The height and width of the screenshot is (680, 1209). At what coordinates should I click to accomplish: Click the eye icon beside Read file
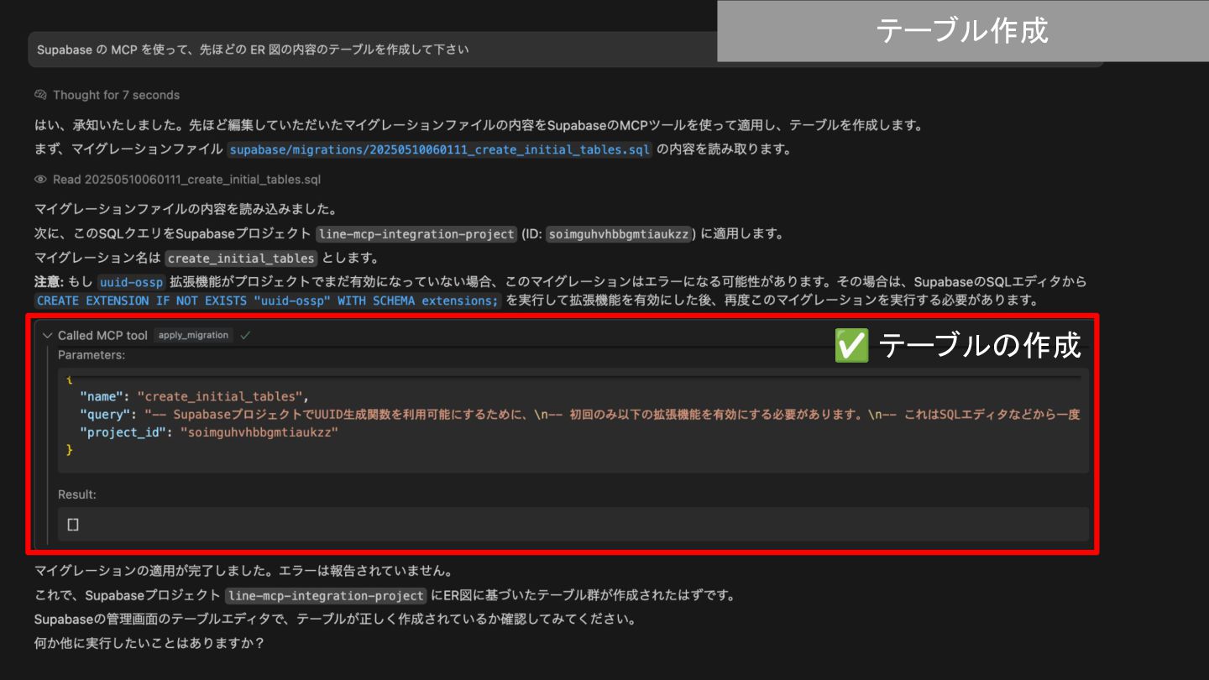tap(40, 180)
